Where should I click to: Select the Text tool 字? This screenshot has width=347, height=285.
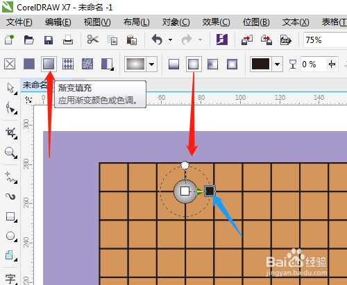[x=10, y=279]
